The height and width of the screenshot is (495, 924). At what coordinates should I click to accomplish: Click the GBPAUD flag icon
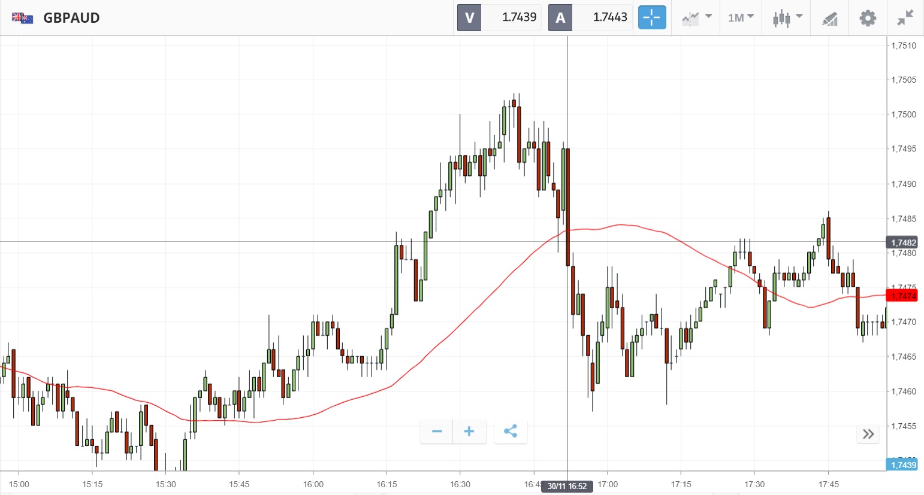(22, 18)
